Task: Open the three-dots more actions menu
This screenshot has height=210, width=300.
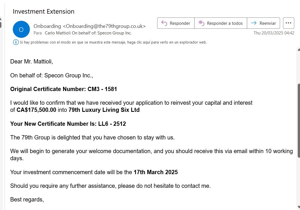Action: tap(288, 23)
